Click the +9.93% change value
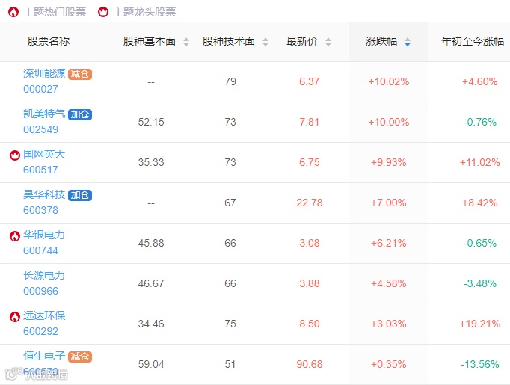 coord(389,162)
